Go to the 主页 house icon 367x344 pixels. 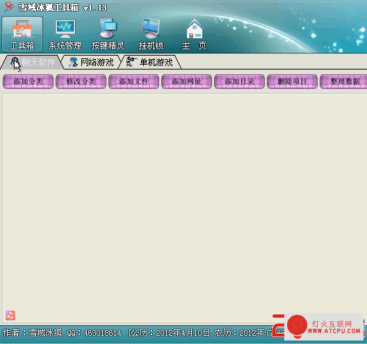point(194,34)
